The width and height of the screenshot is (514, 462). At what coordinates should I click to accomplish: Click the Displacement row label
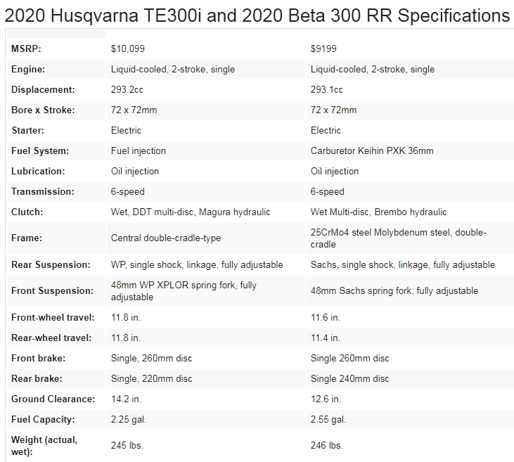click(43, 90)
